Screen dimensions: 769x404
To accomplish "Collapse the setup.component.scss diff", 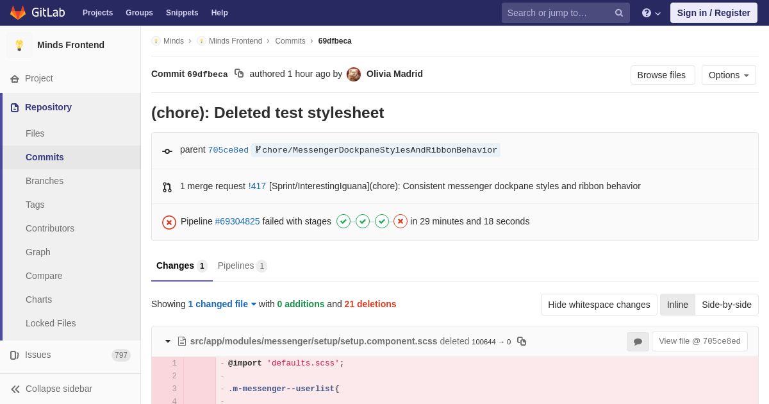I will click(168, 341).
